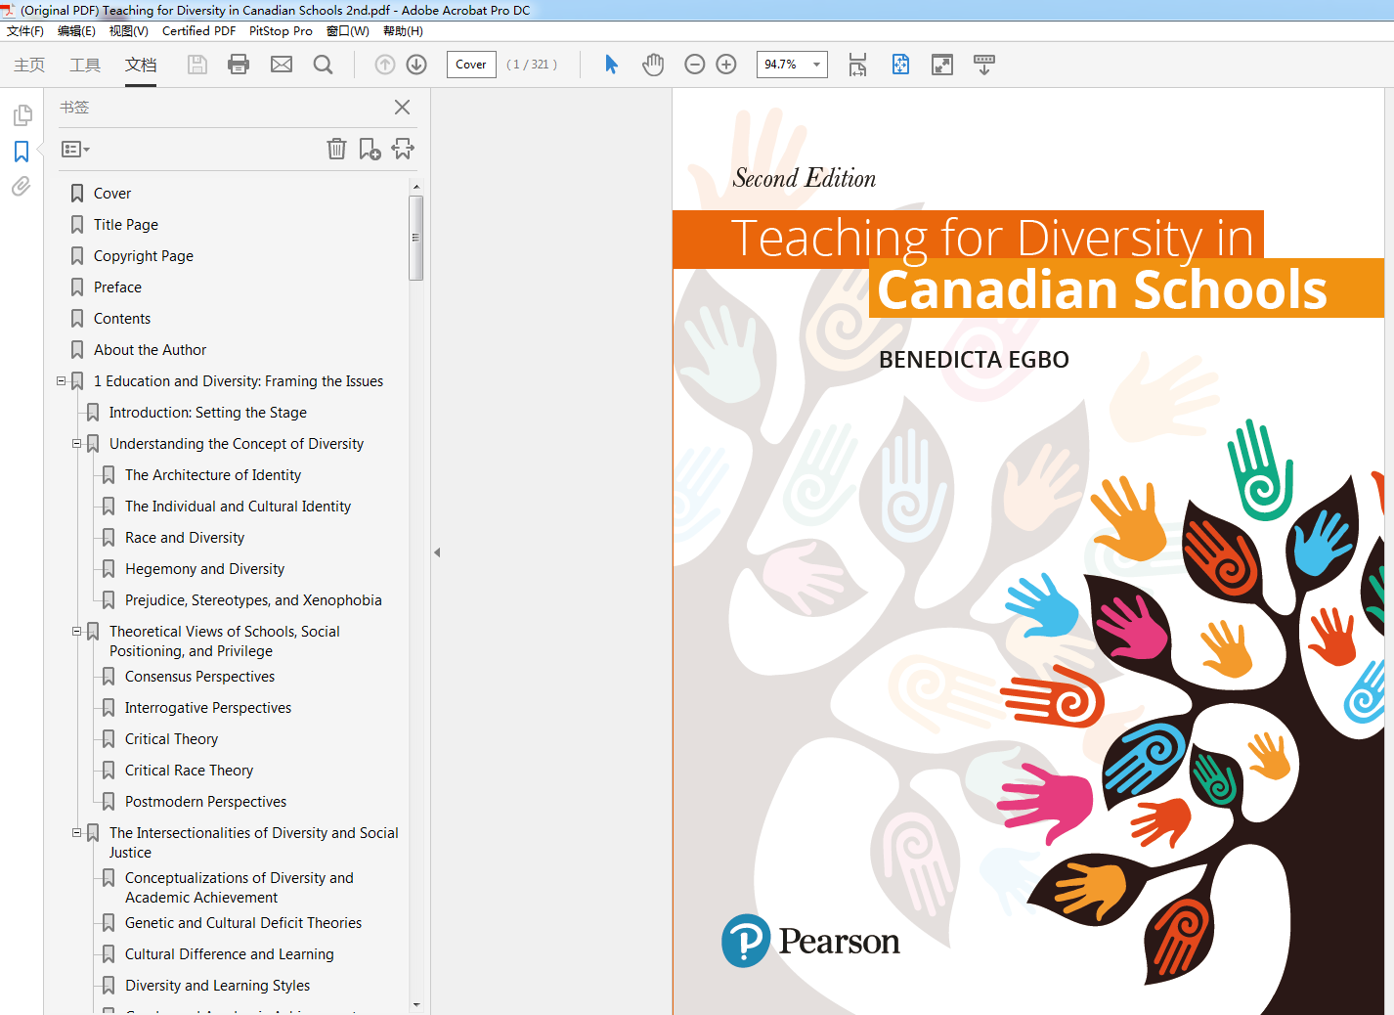Open the Attachments paperclip panel

[x=22, y=186]
